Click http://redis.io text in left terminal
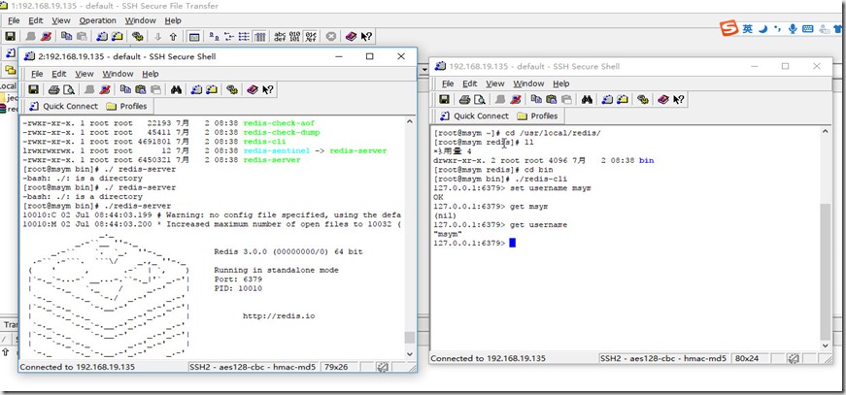 tap(279, 315)
